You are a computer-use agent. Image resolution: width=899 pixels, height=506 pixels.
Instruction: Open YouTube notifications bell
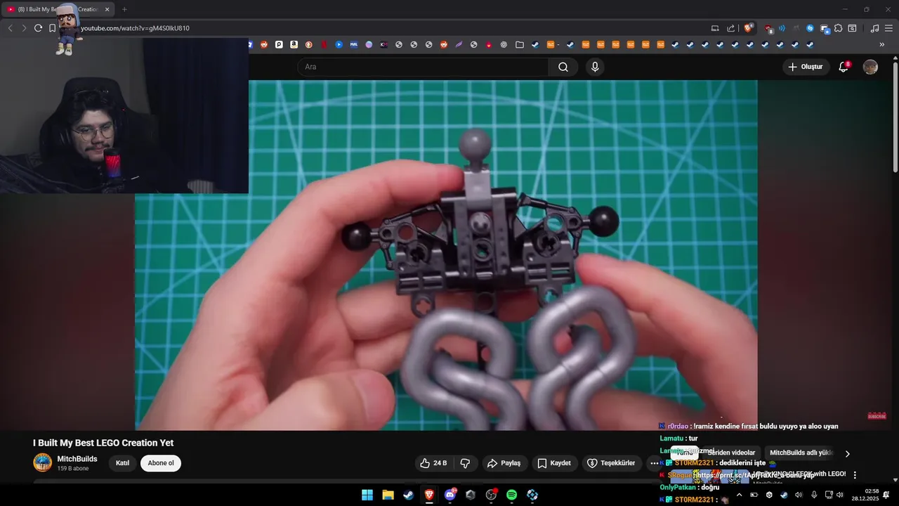(844, 67)
